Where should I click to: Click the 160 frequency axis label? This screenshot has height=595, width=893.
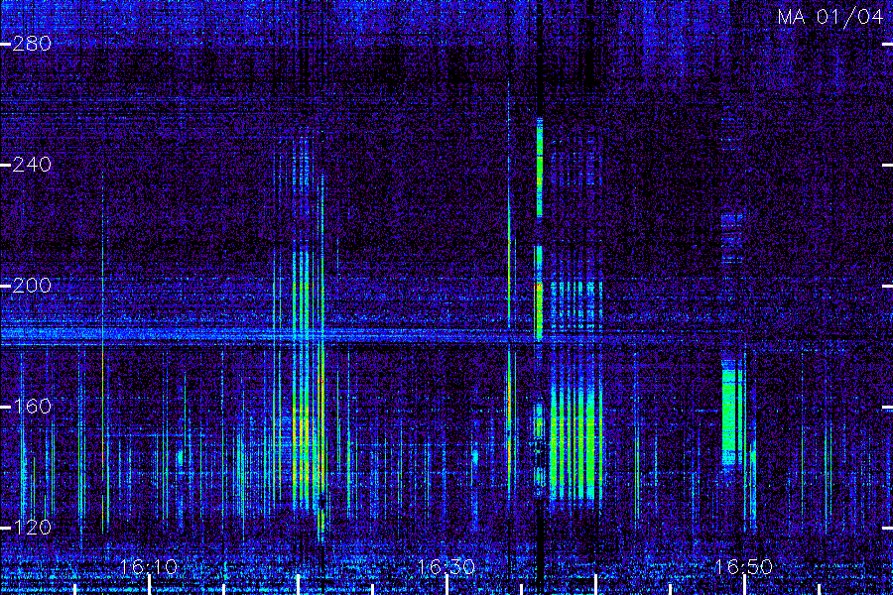32,406
